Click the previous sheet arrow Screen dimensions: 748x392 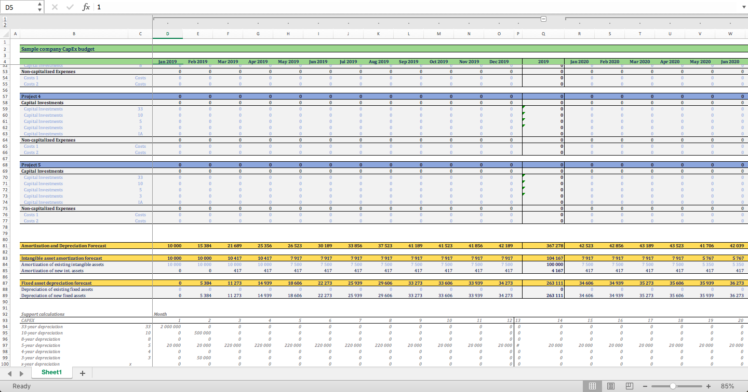pyautogui.click(x=9, y=373)
